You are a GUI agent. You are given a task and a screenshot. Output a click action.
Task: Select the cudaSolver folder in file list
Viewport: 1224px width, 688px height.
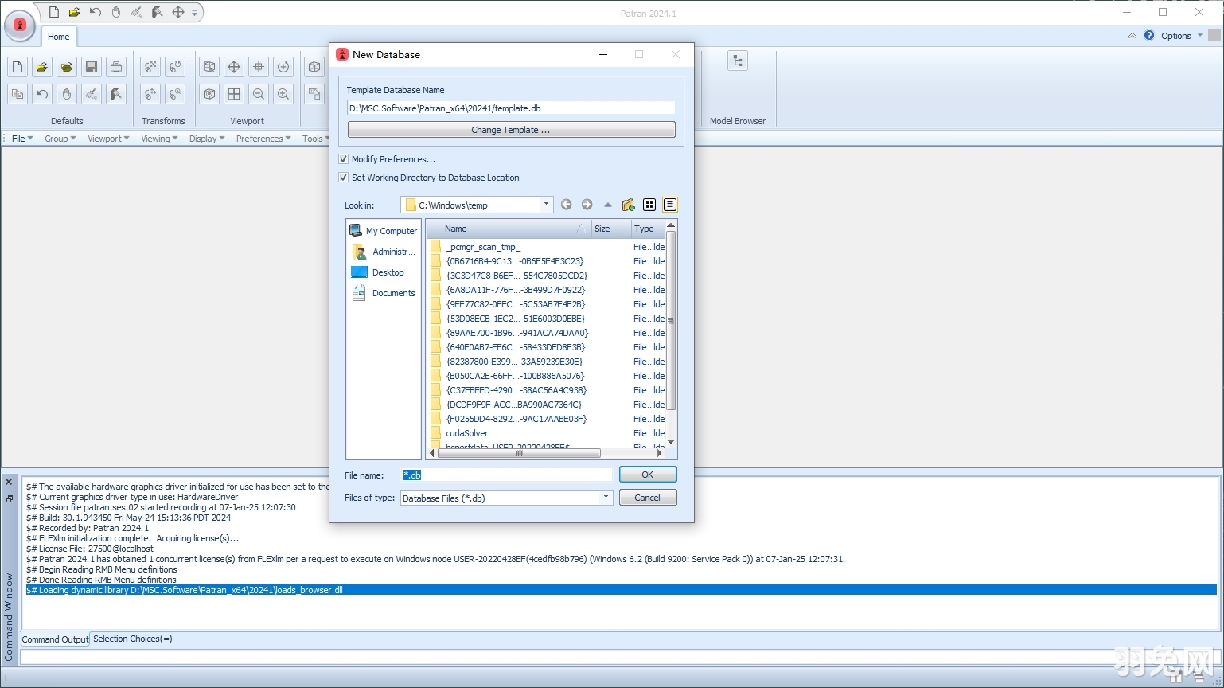click(467, 433)
